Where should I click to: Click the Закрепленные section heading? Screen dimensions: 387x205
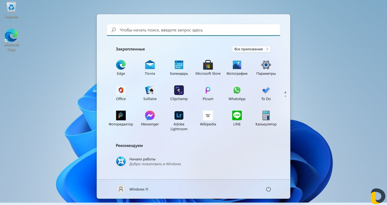(130, 49)
